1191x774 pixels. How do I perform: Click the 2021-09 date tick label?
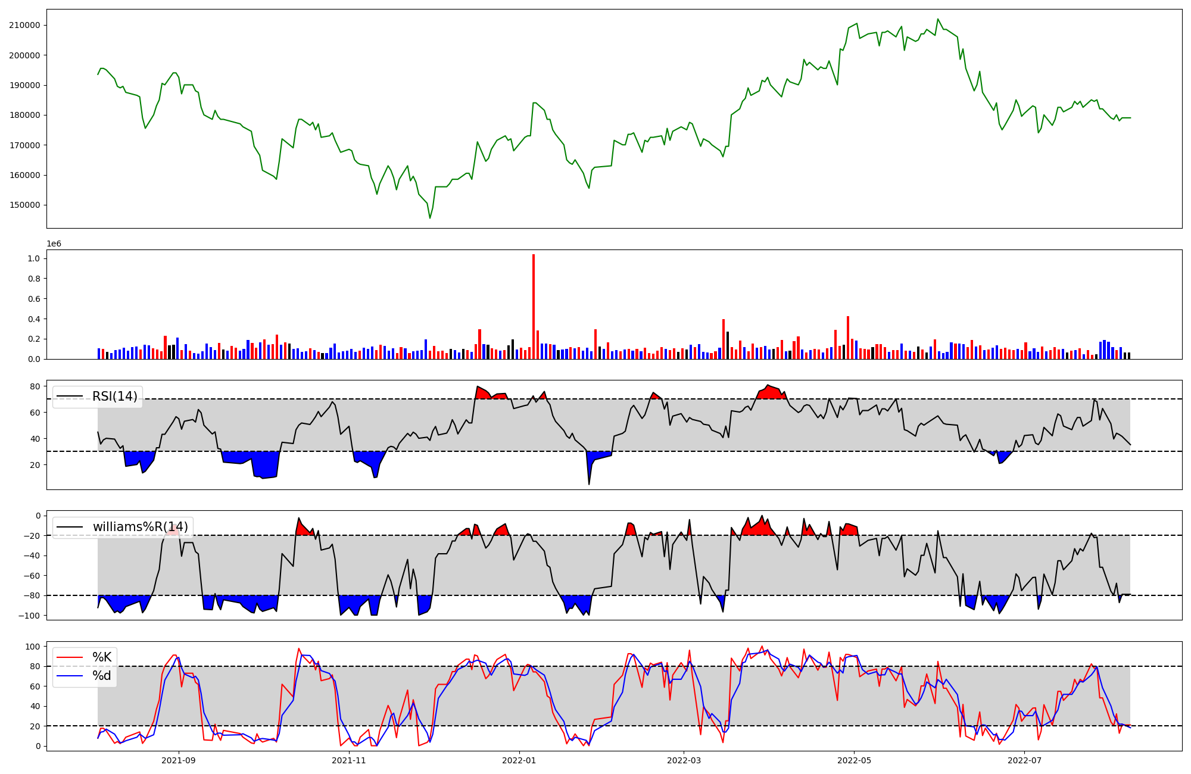pyautogui.click(x=179, y=760)
